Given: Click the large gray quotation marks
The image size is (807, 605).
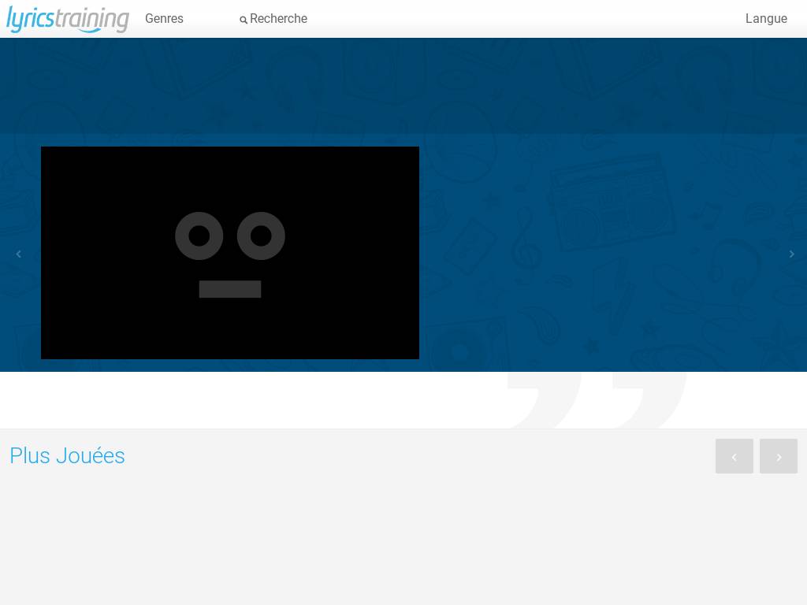Looking at the screenshot, I should [599, 399].
